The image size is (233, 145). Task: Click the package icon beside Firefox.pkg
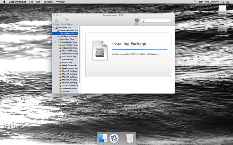click(x=60, y=63)
